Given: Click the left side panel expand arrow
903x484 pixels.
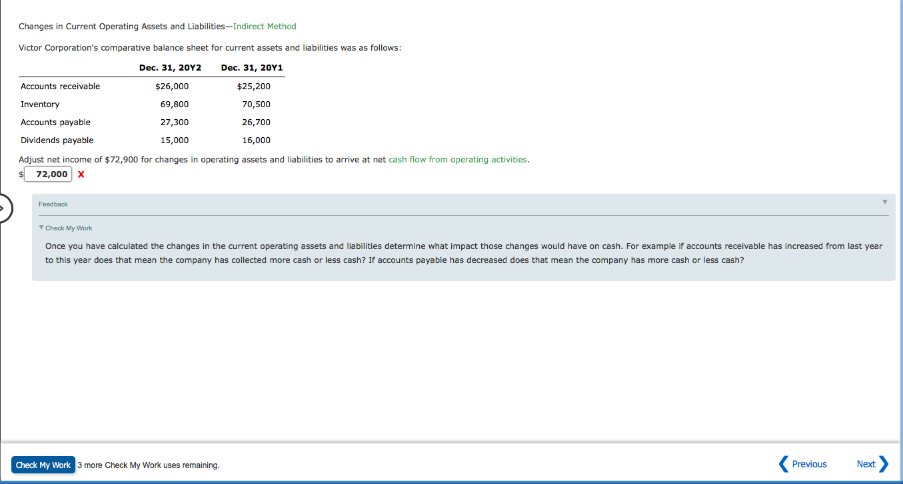Looking at the screenshot, I should point(5,209).
